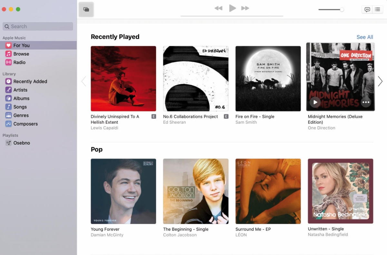Click the playback progress bar
Screen dimensions: 387x255
tap(232, 16)
